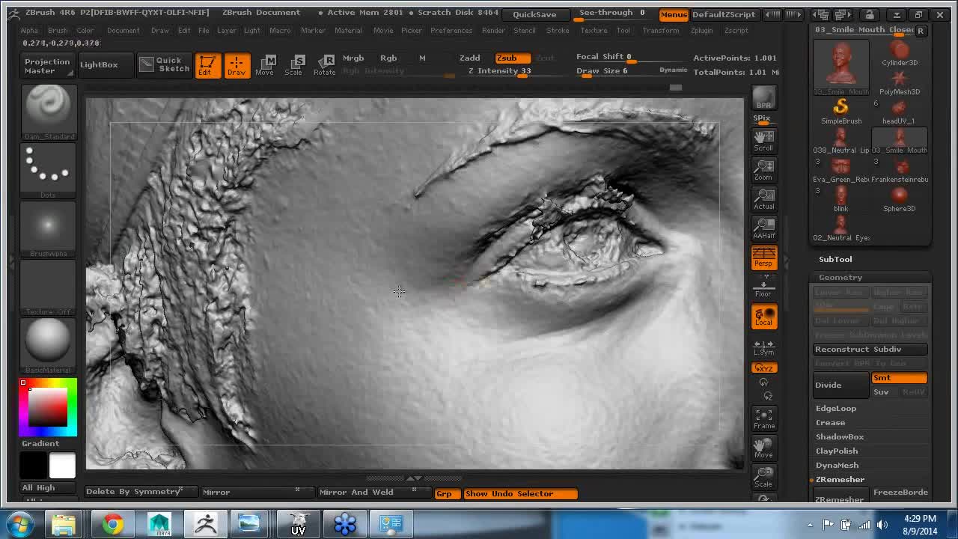Viewport: 958px width, 539px height.
Task: Toggle Local transformation mode
Action: tap(763, 316)
